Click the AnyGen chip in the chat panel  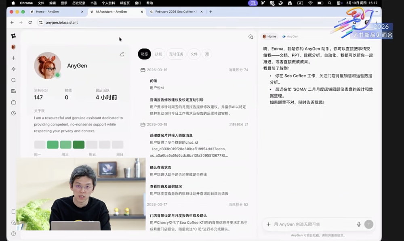coord(290,37)
